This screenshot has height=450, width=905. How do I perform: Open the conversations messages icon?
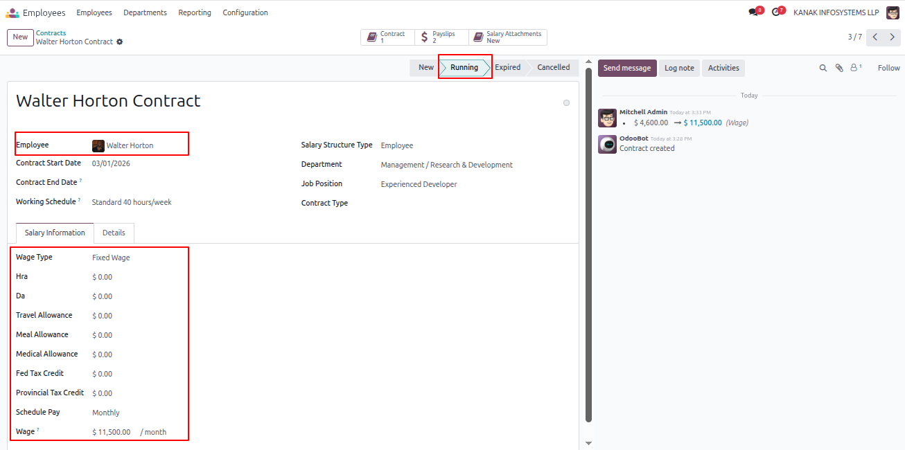[x=753, y=12]
